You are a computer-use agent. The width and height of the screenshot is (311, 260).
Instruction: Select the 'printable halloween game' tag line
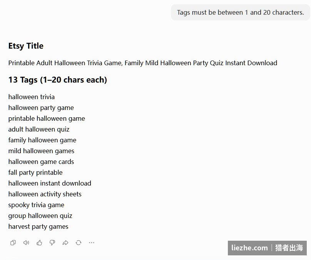pos(47,118)
